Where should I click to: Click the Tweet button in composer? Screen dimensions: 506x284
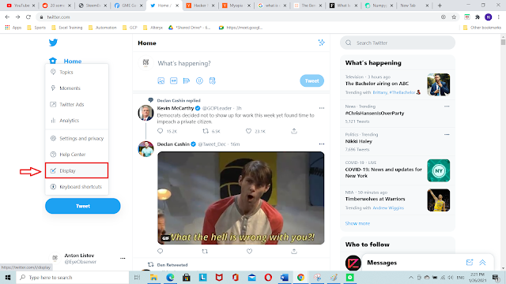(x=312, y=80)
